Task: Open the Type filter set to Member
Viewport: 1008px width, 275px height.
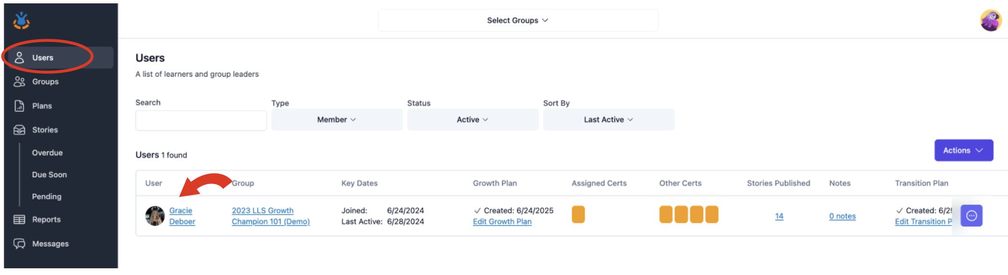Action: pos(336,120)
